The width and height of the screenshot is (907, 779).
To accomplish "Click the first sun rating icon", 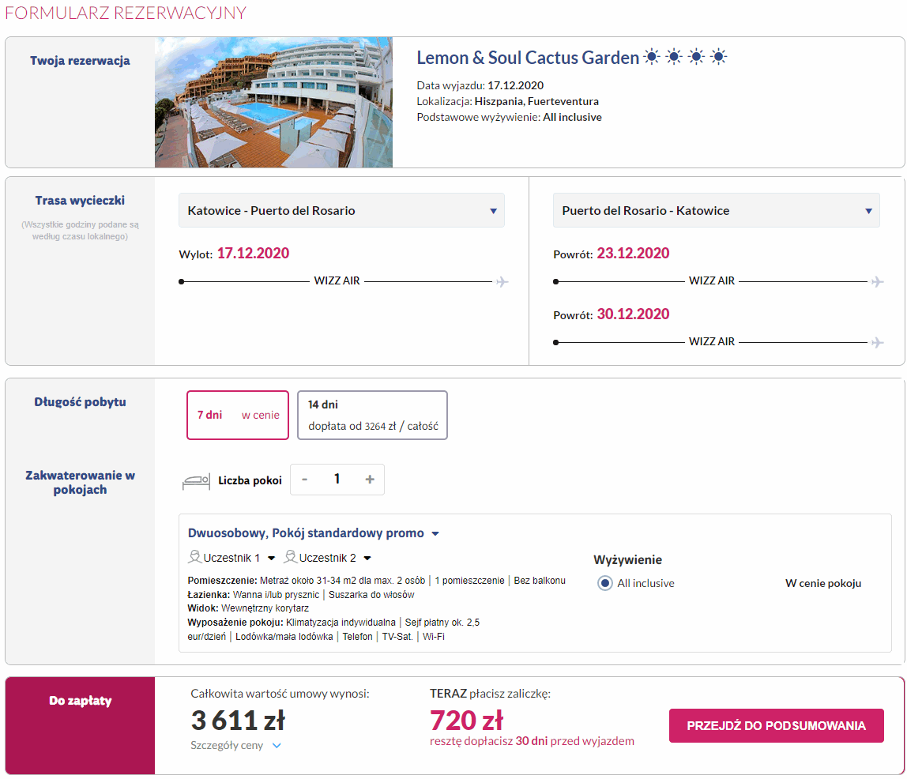I will 652,57.
